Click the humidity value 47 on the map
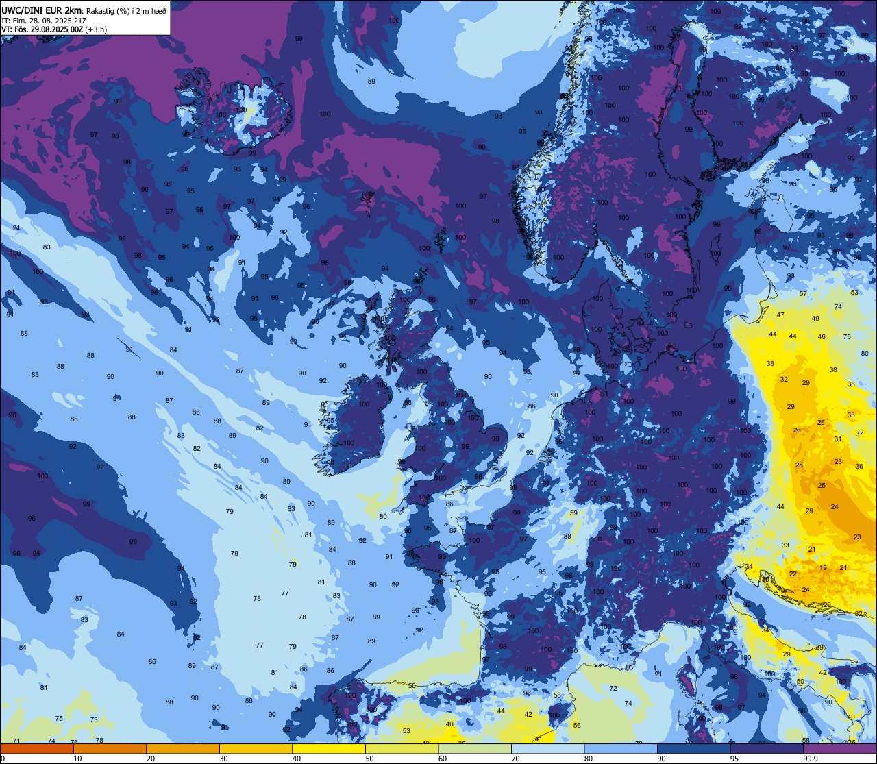 pos(780,315)
